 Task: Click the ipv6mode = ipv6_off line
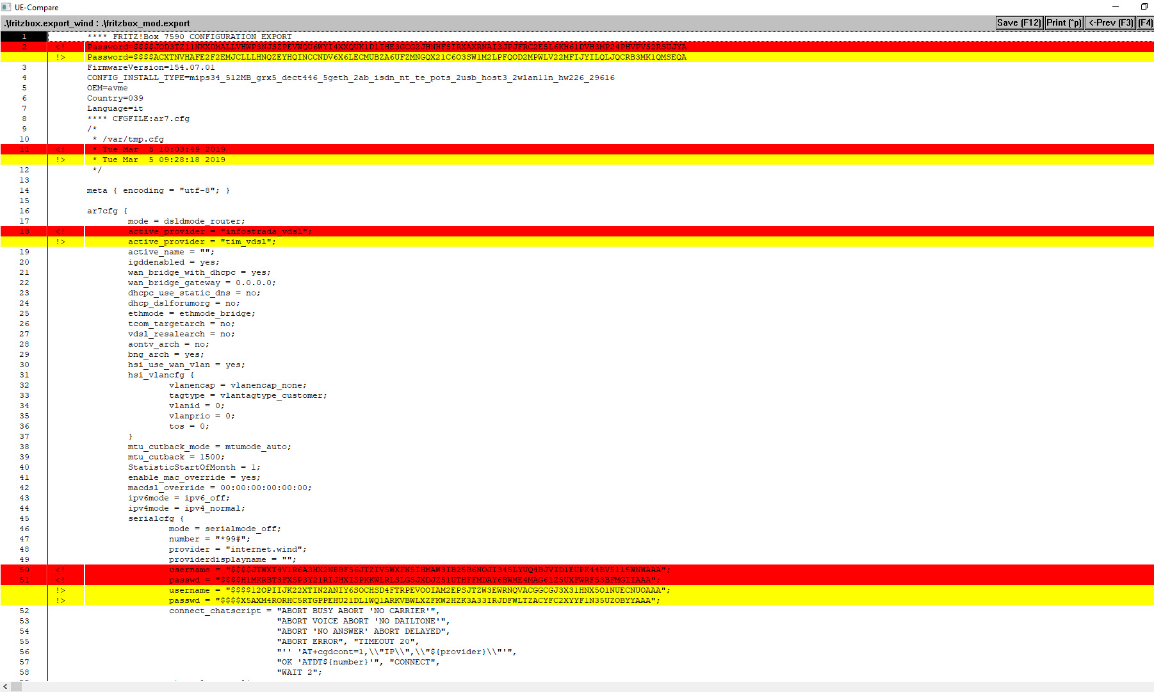click(179, 498)
